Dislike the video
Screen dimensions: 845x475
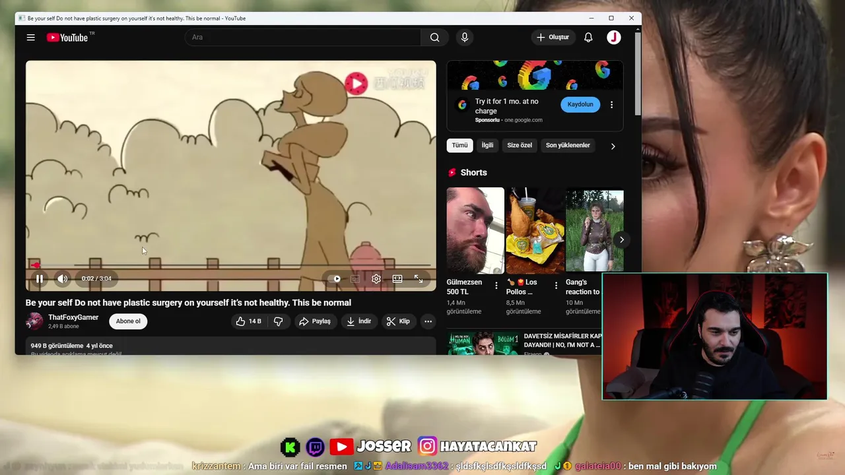pos(279,321)
